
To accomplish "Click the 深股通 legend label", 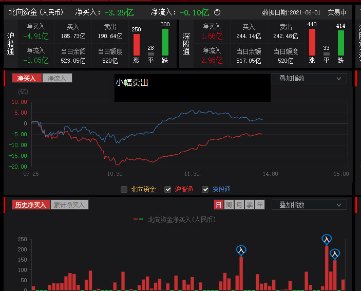I will (221, 190).
